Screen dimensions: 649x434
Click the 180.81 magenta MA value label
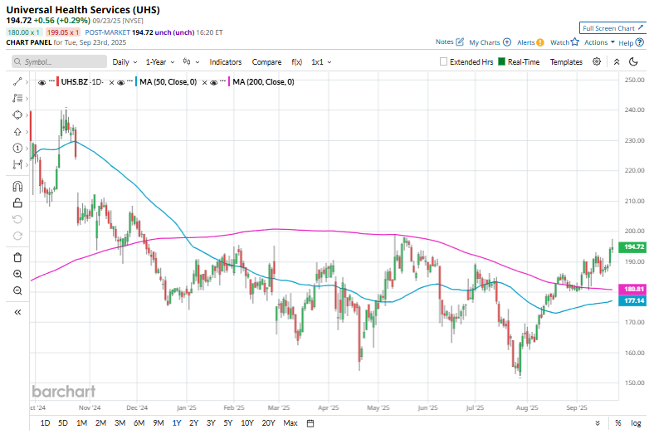tap(632, 290)
